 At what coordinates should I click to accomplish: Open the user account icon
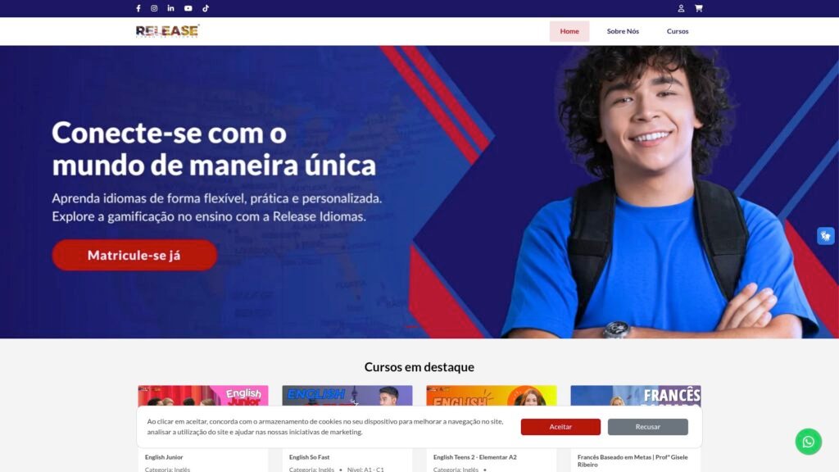coord(681,8)
